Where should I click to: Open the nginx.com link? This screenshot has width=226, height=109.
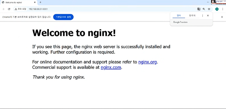pos(111,67)
